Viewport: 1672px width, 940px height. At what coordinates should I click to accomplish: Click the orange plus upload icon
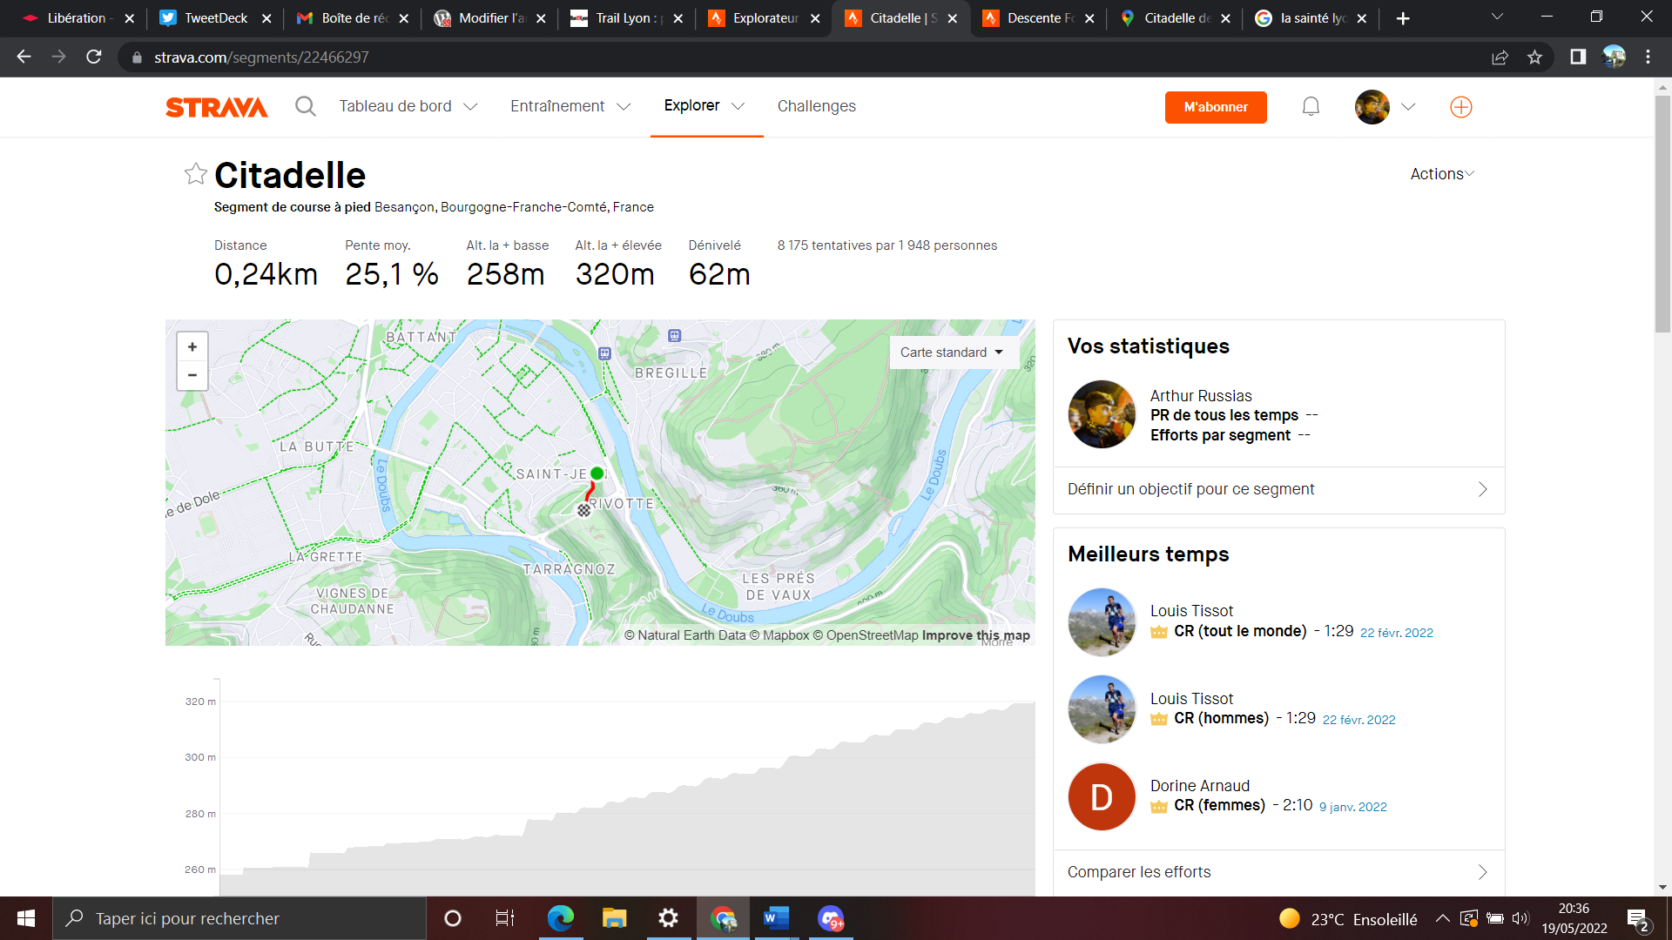click(1460, 106)
